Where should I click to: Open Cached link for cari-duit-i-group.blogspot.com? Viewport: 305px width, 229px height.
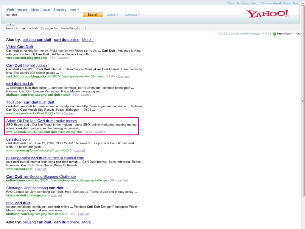tap(123, 76)
